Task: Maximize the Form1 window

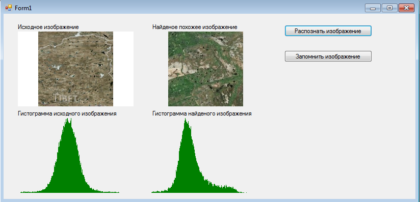Action: click(389, 8)
